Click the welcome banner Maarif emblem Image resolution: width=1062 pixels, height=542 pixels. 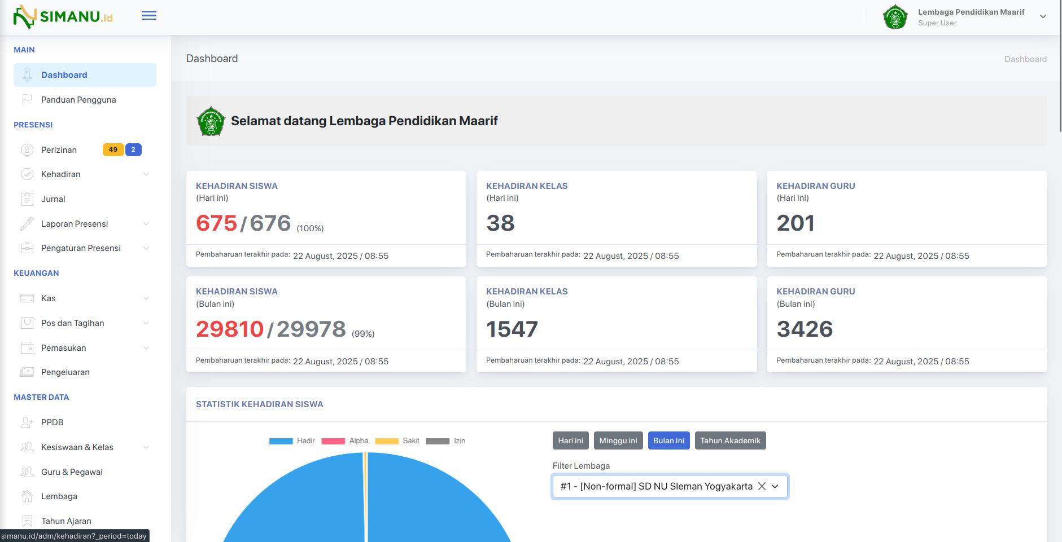coord(211,121)
